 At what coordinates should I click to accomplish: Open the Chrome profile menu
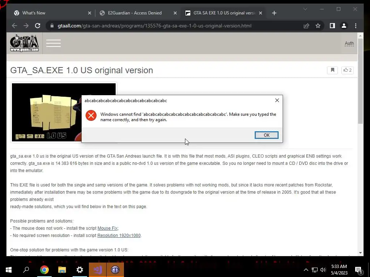344,26
